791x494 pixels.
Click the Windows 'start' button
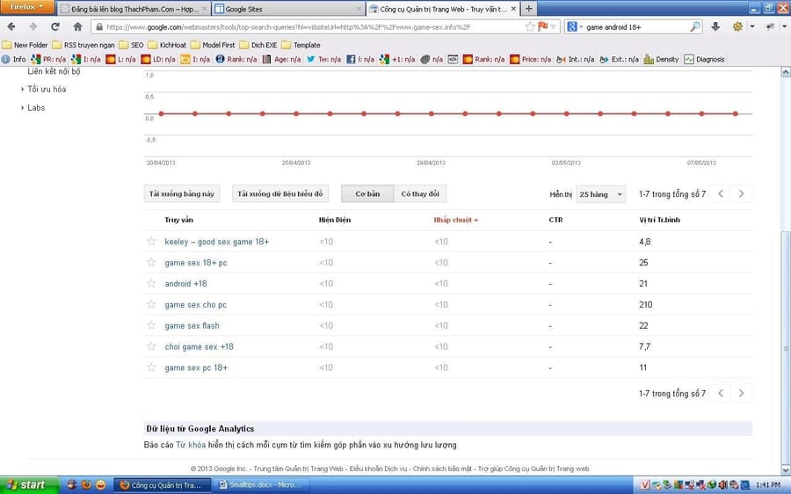pos(29,484)
